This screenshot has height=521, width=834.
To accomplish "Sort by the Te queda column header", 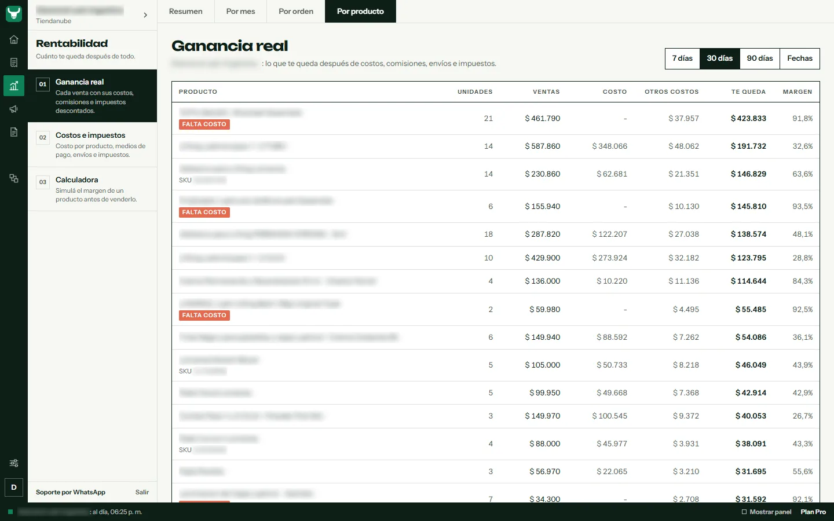I will coord(748,91).
